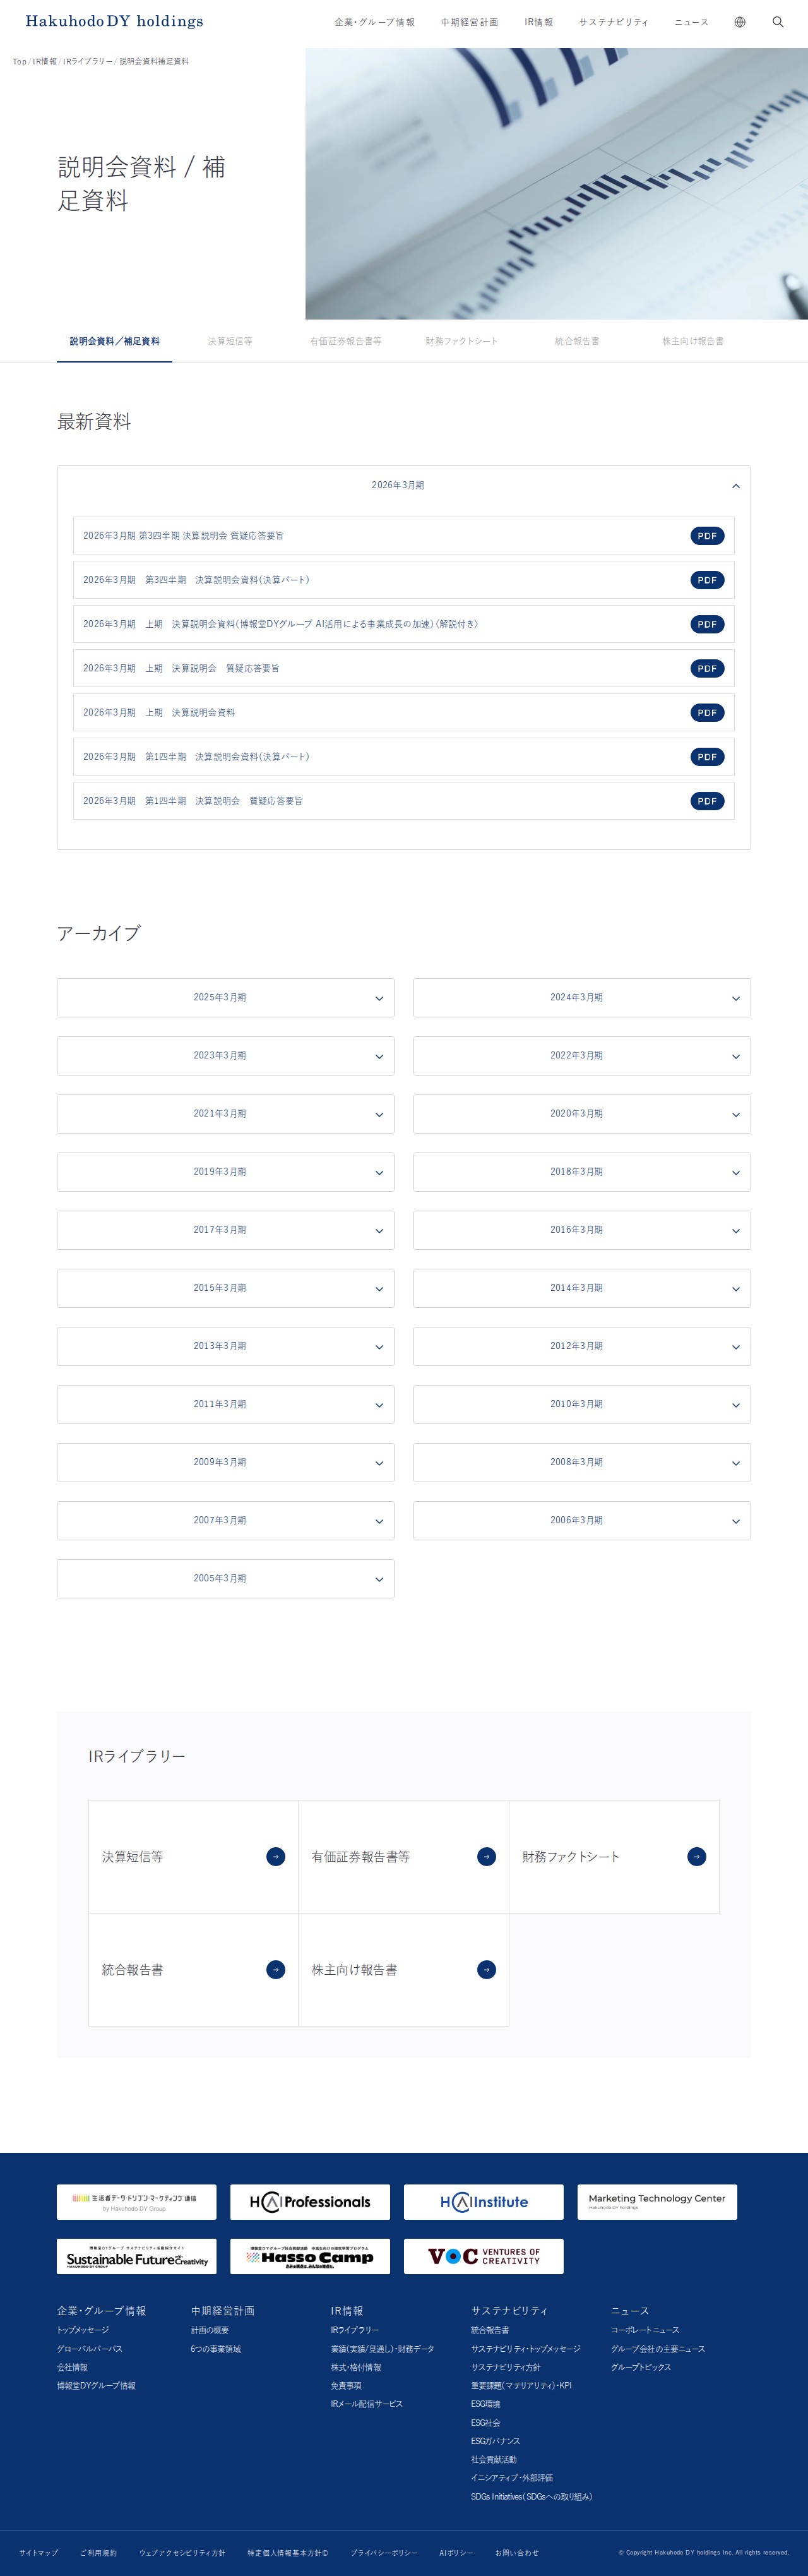The width and height of the screenshot is (808, 2576).
Task: Expand the 2008年3月期 archive
Action: coord(582,1463)
